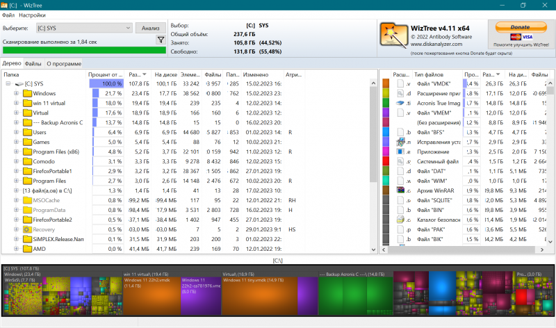Click the orange VMDK color swatch
This screenshot has height=328, width=556.
tap(386, 83)
